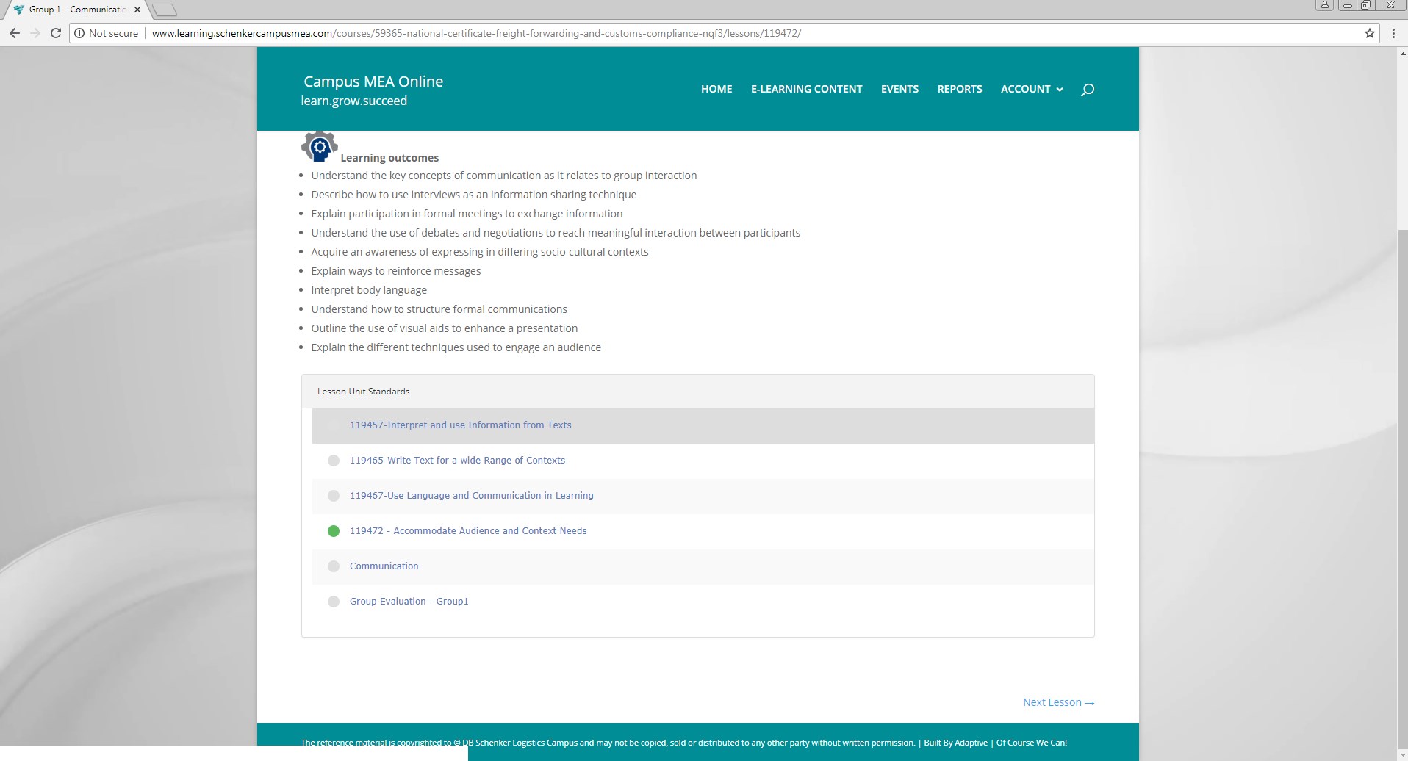Open Chrome three-dot menu
The image size is (1408, 761).
(1393, 33)
